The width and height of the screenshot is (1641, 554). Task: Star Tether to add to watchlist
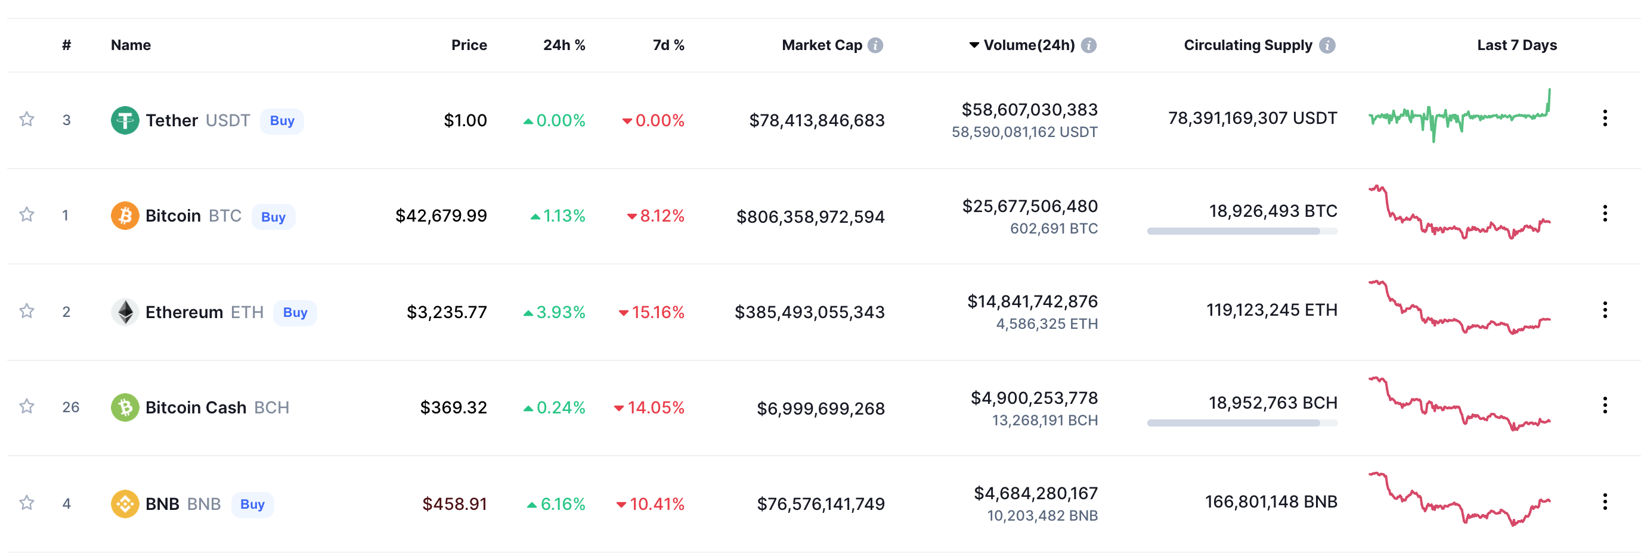(x=27, y=119)
